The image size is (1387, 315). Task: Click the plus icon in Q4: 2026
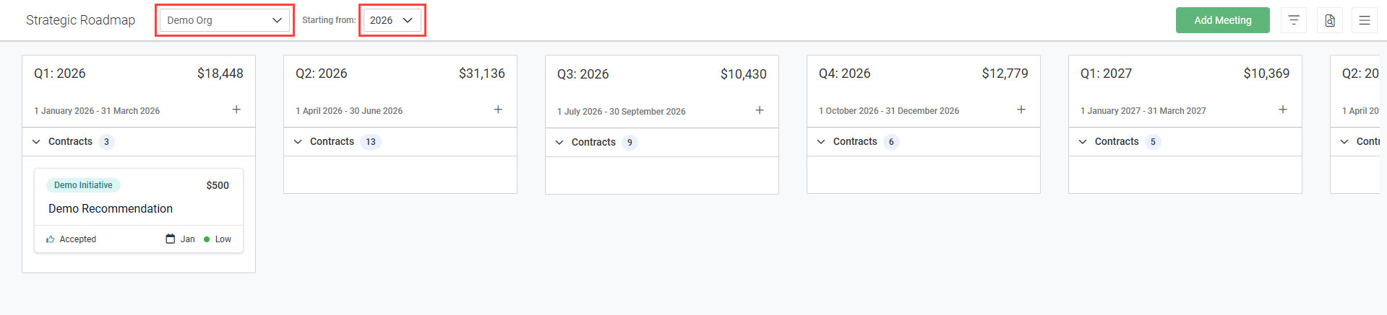click(x=1021, y=110)
